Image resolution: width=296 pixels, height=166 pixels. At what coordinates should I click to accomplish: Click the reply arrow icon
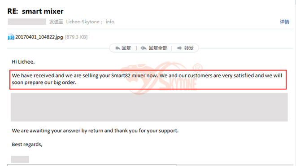(118, 48)
